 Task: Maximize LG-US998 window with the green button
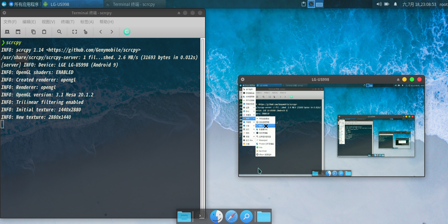pos(412,79)
